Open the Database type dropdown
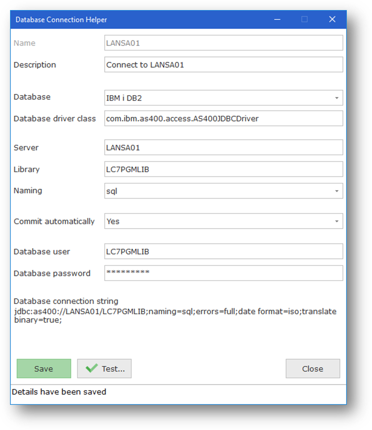372x430 pixels. click(x=337, y=98)
